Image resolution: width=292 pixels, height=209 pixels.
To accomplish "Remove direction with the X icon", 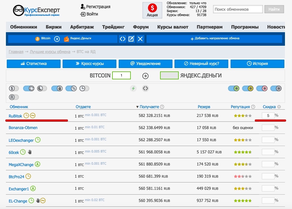I will point(140,39).
